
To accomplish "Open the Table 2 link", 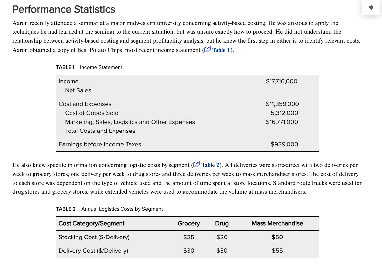I will point(210,165).
